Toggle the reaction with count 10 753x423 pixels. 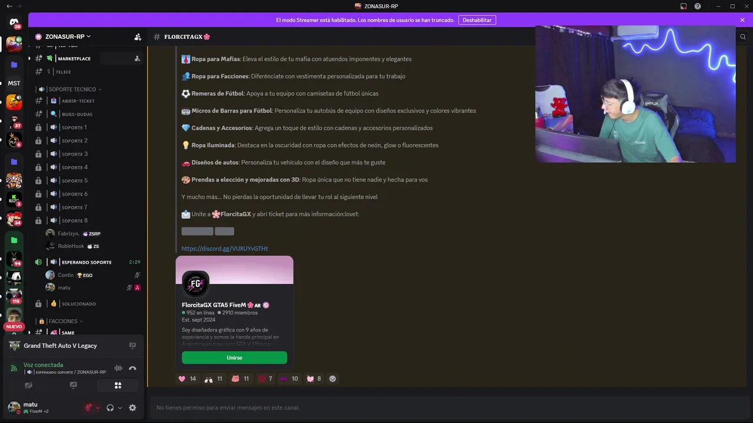point(289,379)
